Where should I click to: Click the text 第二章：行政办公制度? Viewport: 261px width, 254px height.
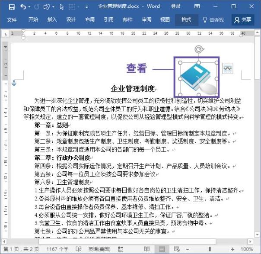(62, 158)
